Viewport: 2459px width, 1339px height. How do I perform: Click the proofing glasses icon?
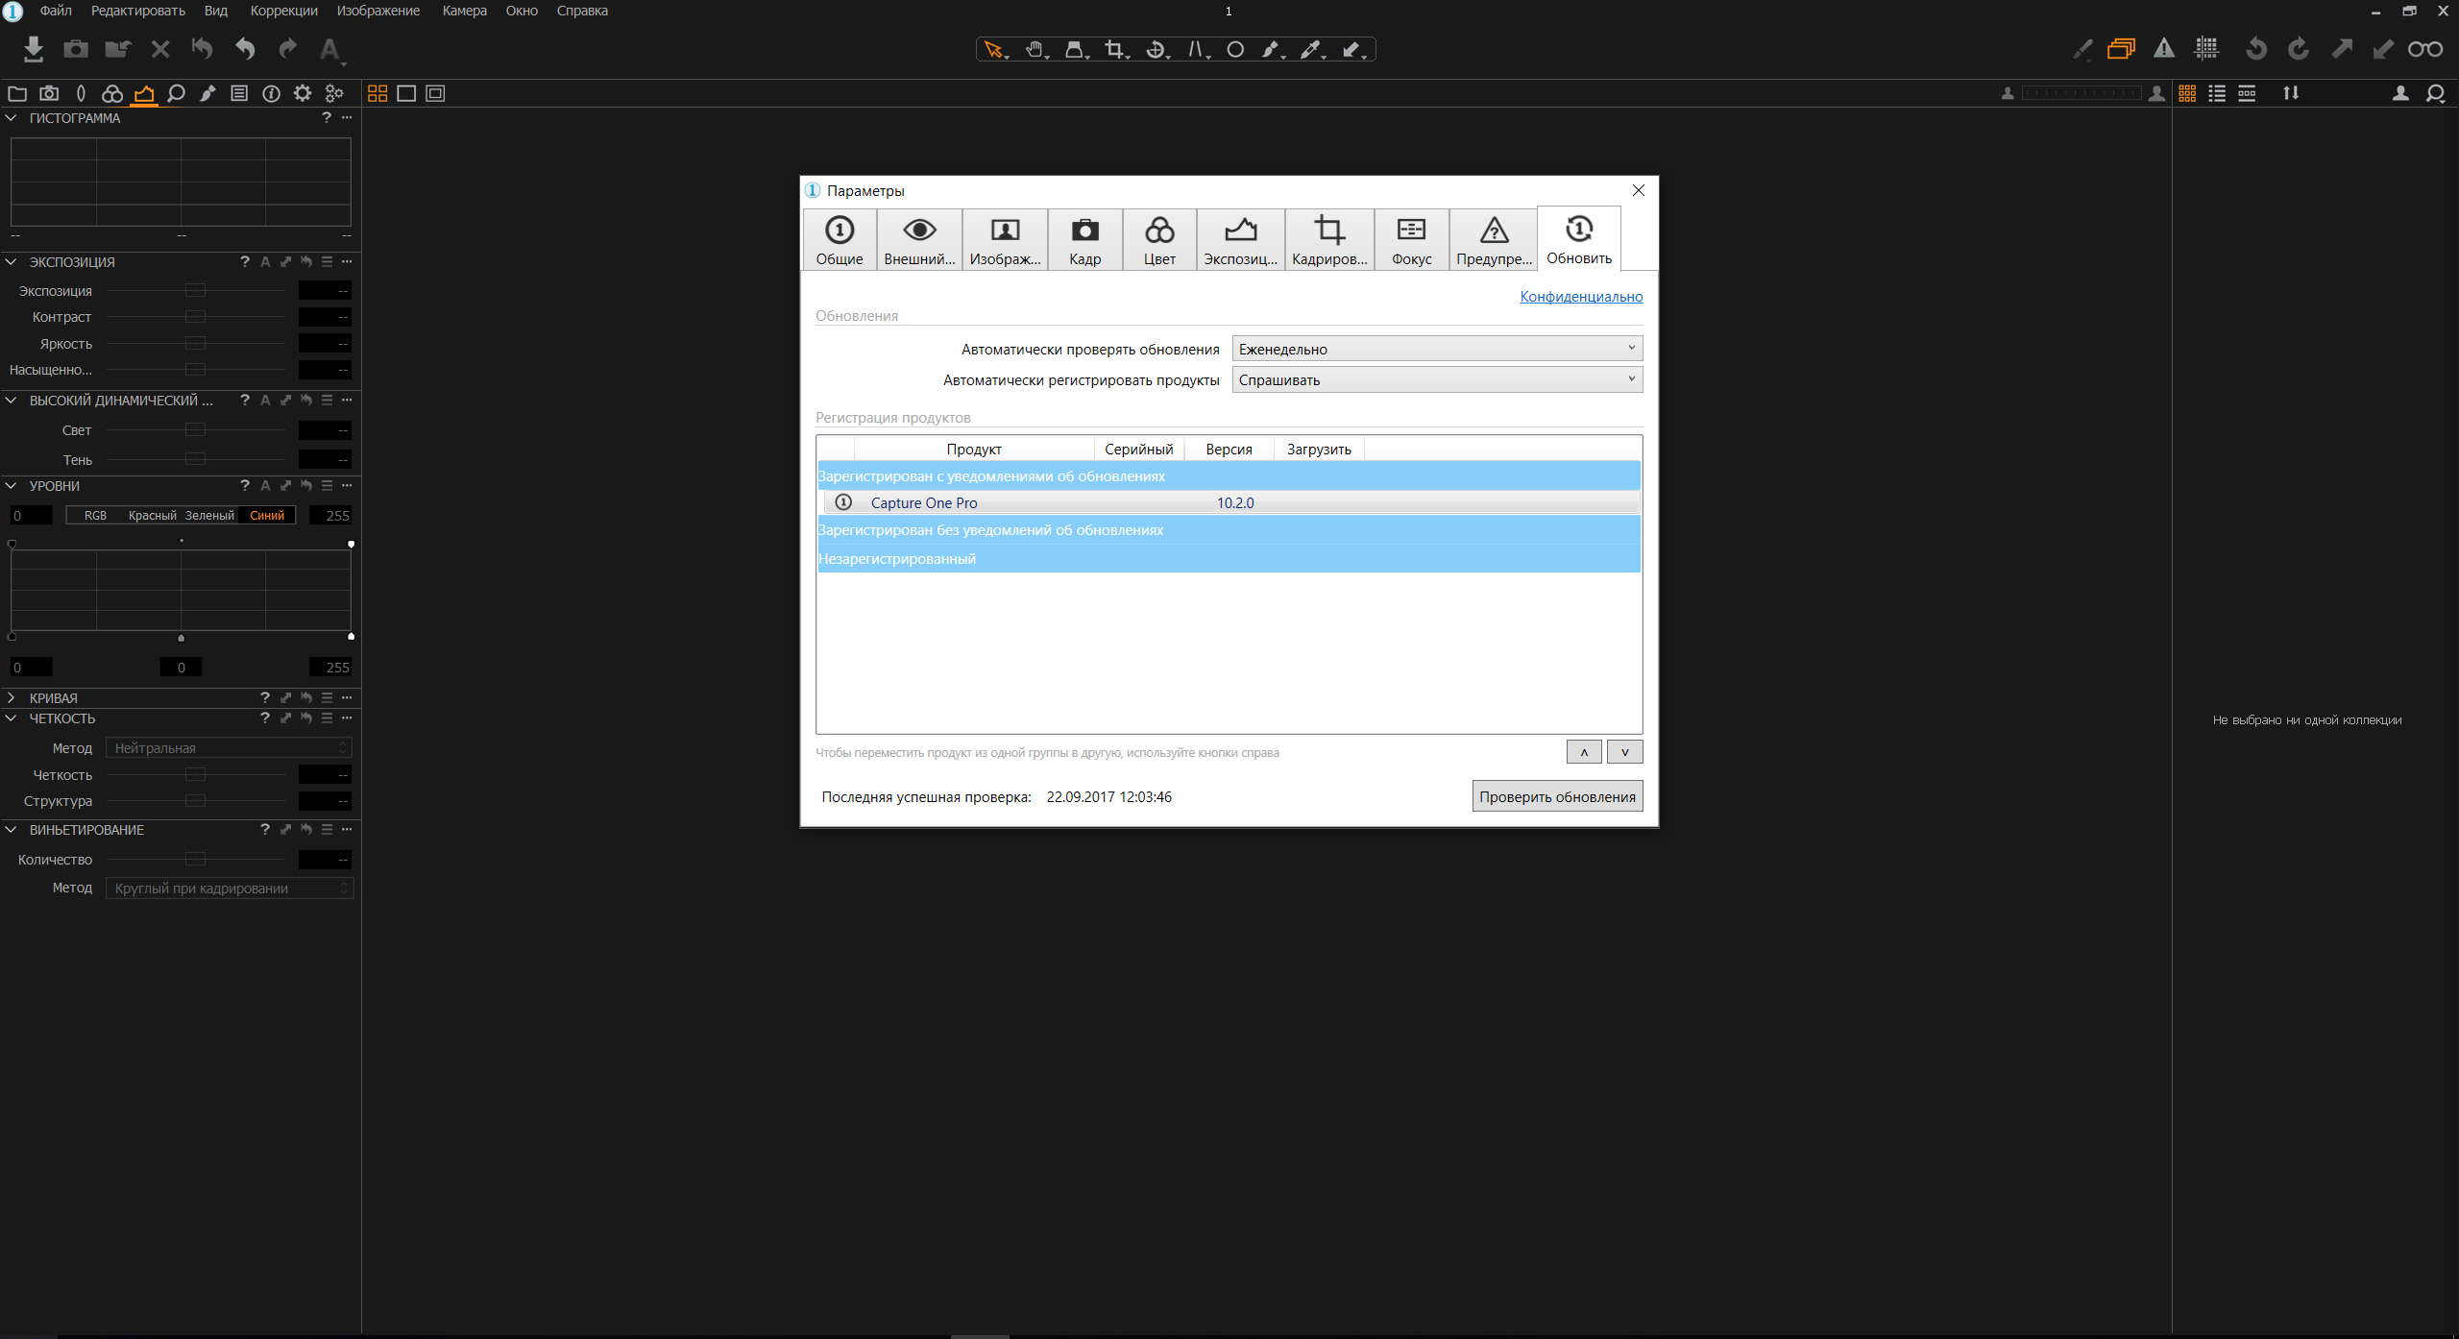tap(2425, 49)
